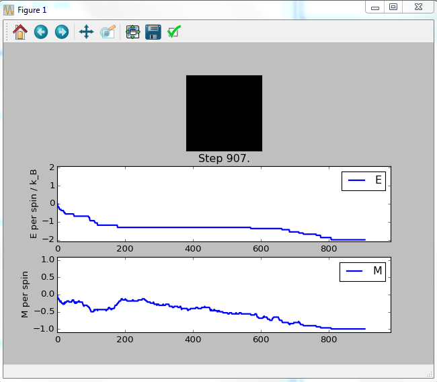Activate the Pan axes tool
The width and height of the screenshot is (437, 382).
click(x=86, y=32)
